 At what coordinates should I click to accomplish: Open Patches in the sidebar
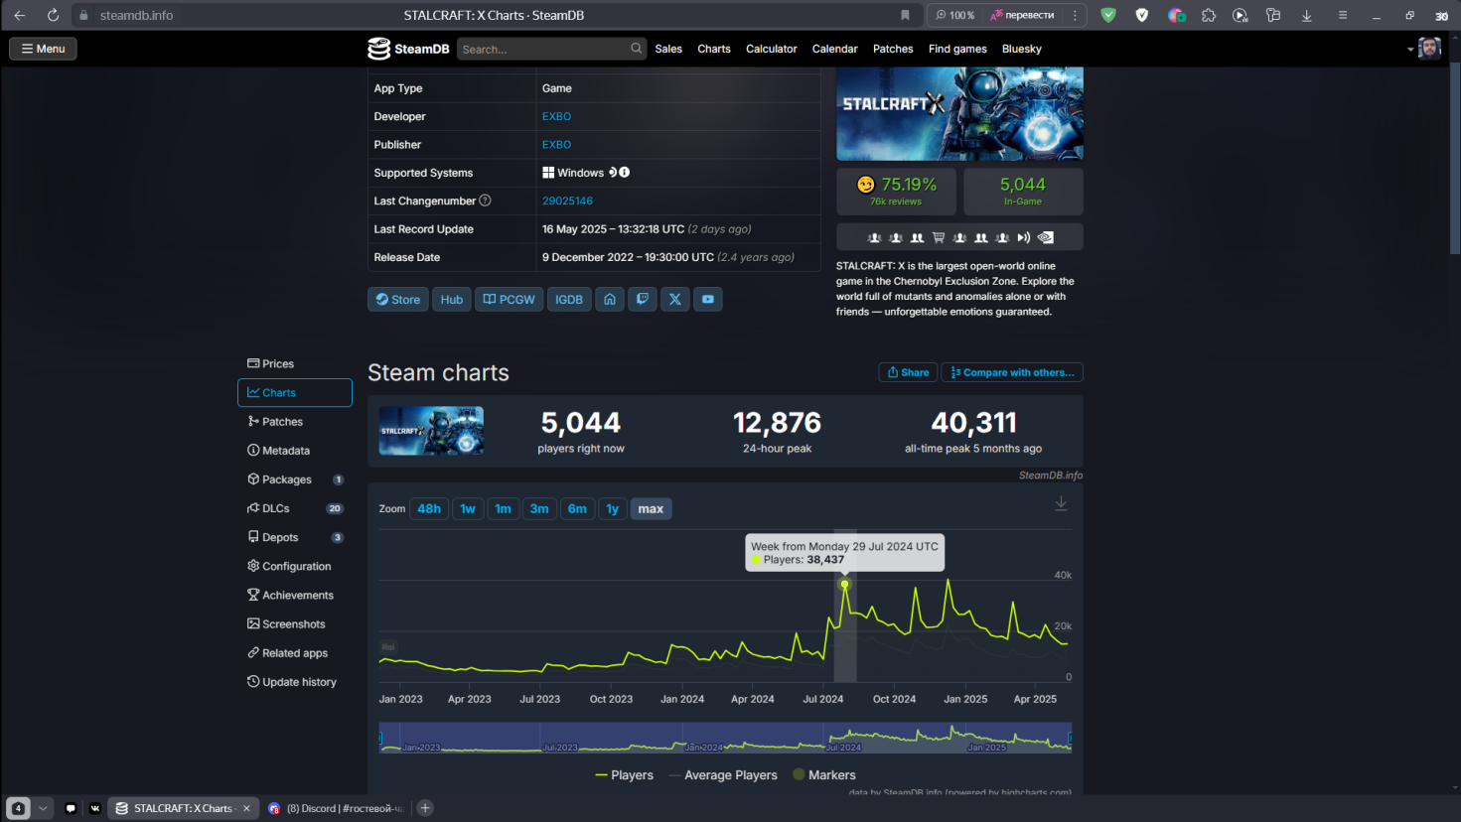point(295,421)
